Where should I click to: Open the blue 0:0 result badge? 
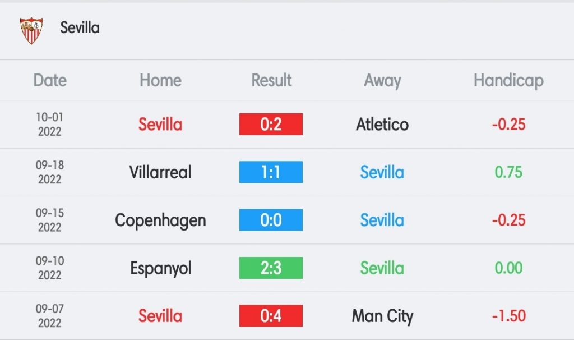tap(271, 220)
